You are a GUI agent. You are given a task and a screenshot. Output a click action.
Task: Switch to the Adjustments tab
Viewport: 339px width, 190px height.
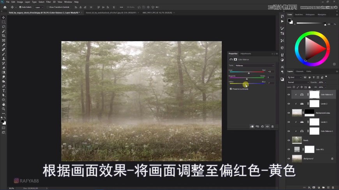point(245,54)
